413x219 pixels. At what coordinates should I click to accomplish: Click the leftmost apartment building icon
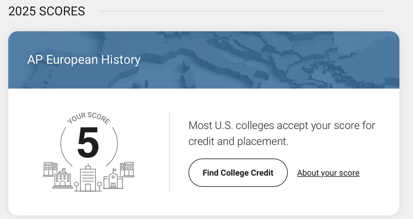tap(50, 169)
